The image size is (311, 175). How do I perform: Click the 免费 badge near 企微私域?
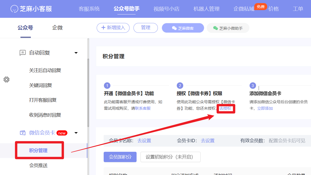coord(260,7)
